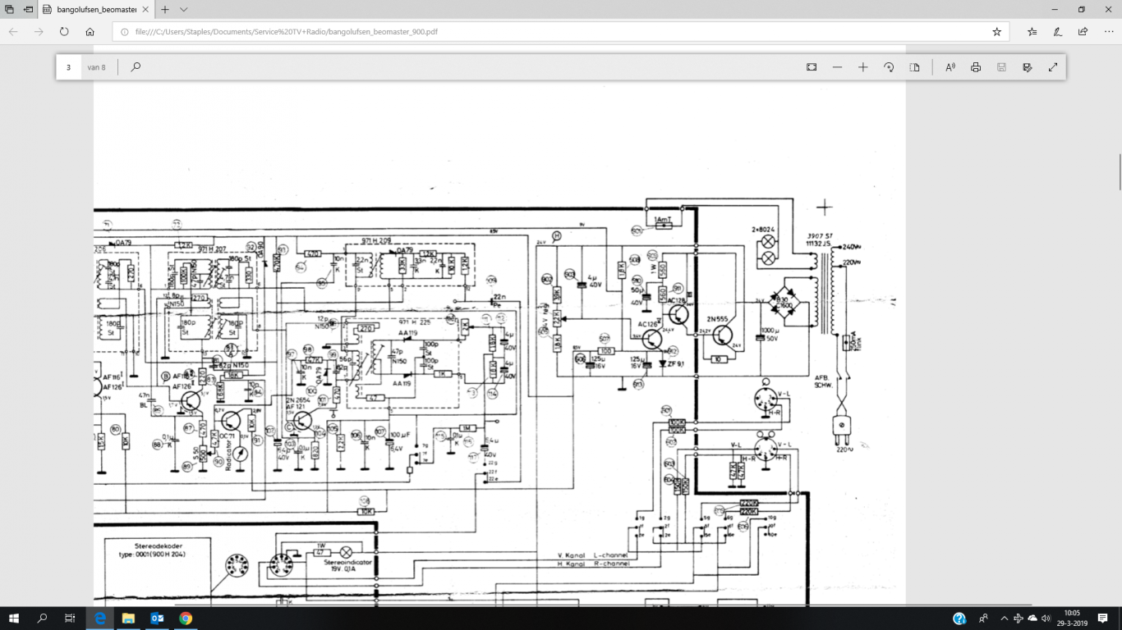1122x630 pixels.
Task: Refresh the current page
Action: [x=64, y=32]
